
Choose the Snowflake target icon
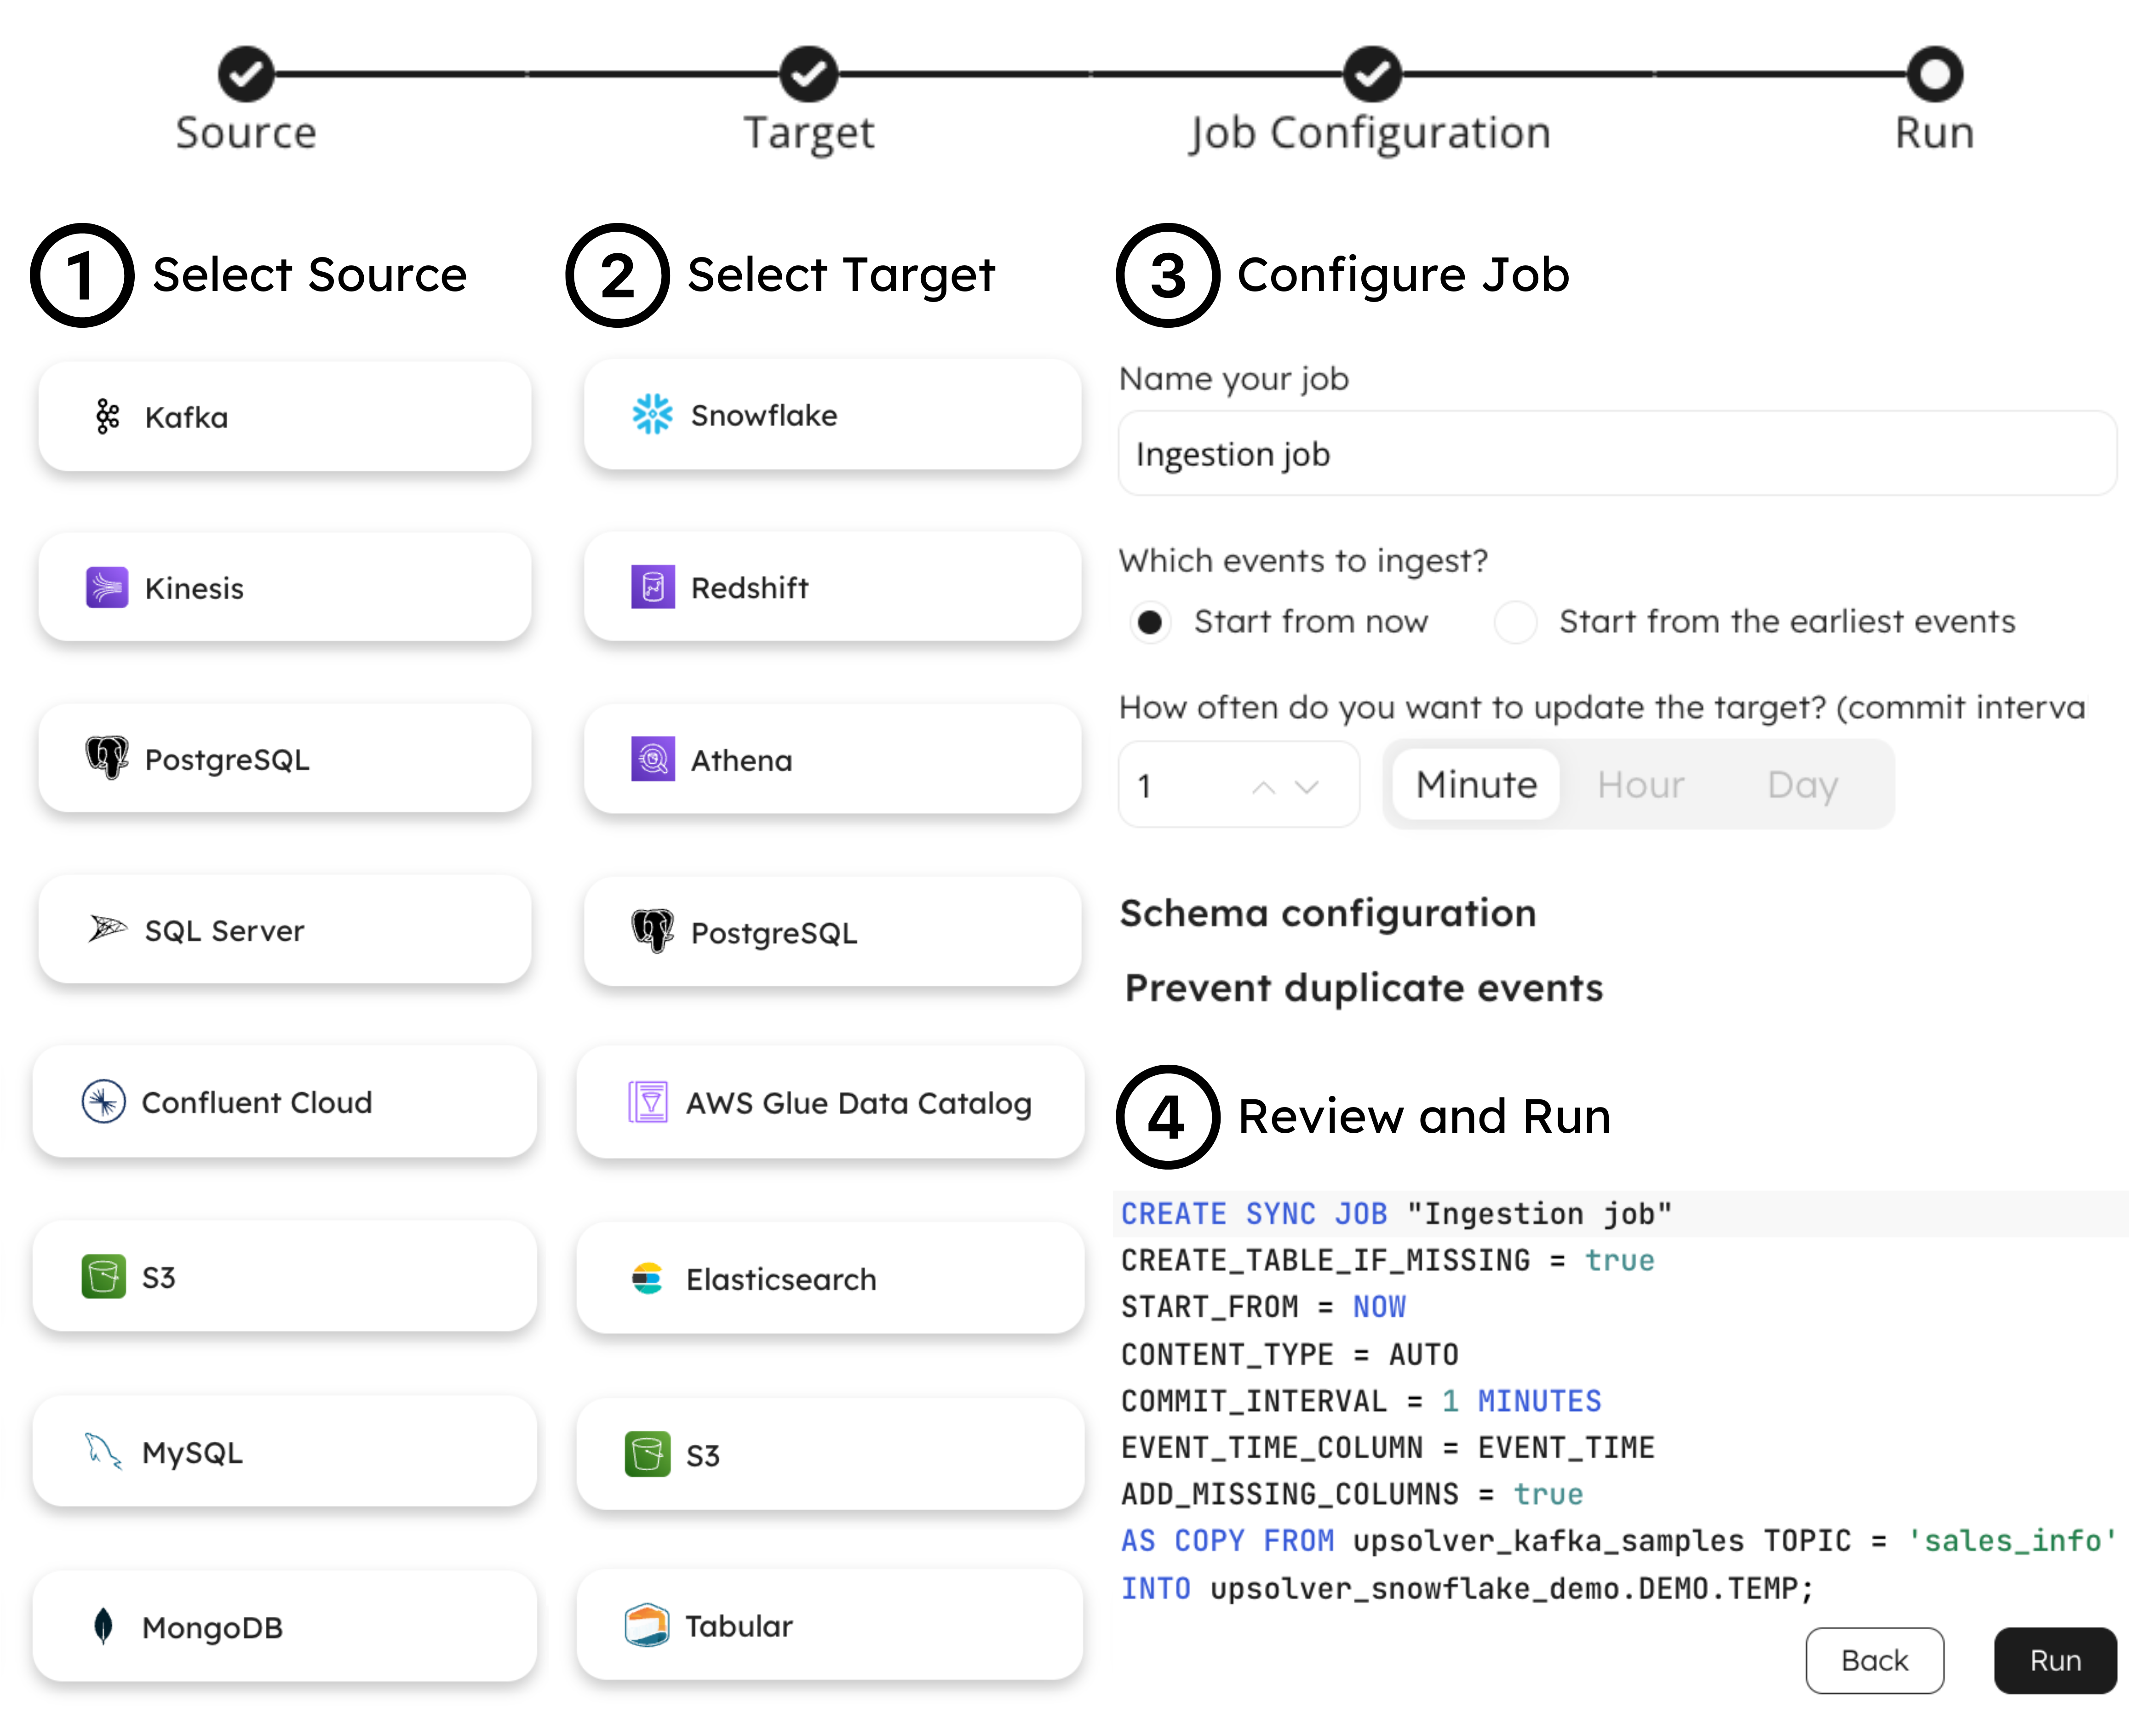coord(652,414)
